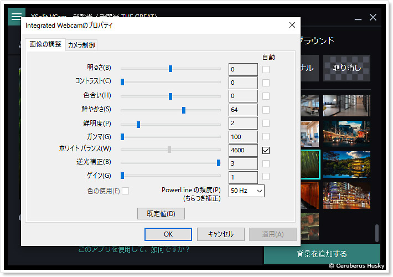Adjust the 鮮やかさ(S) saturation slider

pos(170,110)
